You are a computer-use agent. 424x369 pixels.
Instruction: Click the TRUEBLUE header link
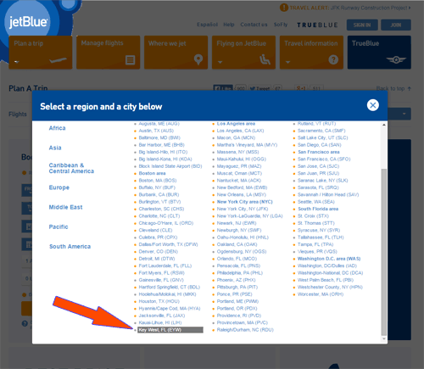tap(317, 25)
